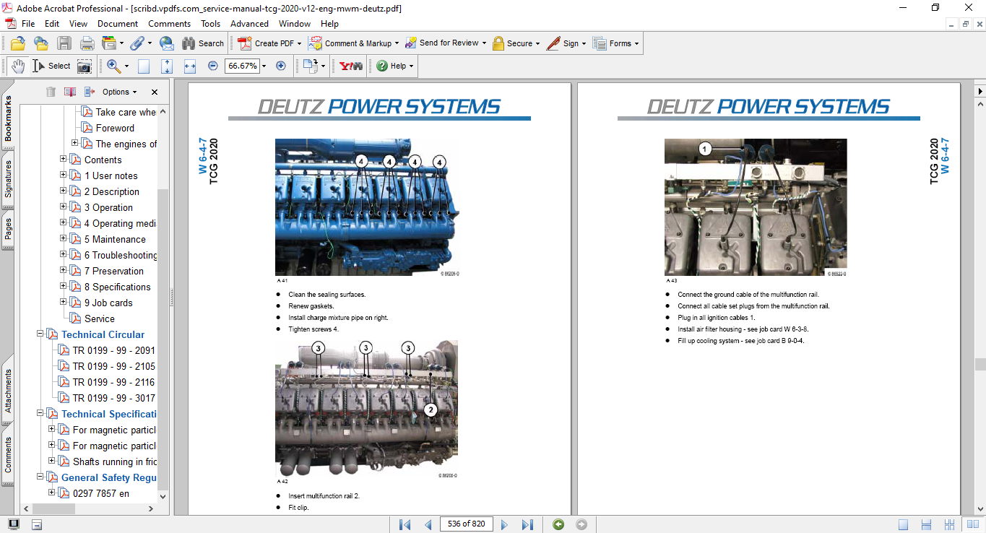Click the green Previous View arrow

pyautogui.click(x=558, y=524)
